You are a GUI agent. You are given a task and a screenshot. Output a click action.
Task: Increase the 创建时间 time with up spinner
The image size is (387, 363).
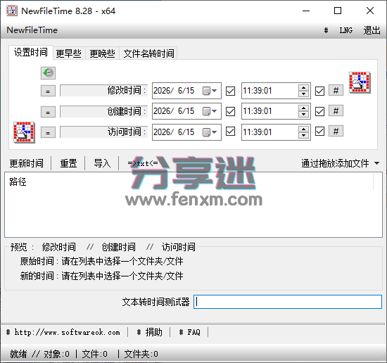coord(303,108)
